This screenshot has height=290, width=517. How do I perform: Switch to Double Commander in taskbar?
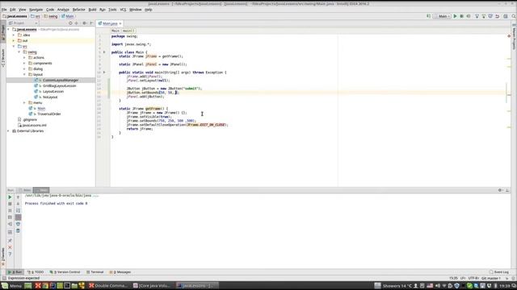(108, 286)
